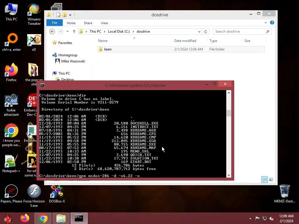Click the 'dir' command prompt line
This screenshot has height=224, width=299.
point(62,95)
